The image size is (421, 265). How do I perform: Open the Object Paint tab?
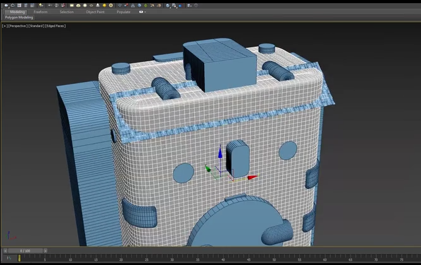[95, 11]
